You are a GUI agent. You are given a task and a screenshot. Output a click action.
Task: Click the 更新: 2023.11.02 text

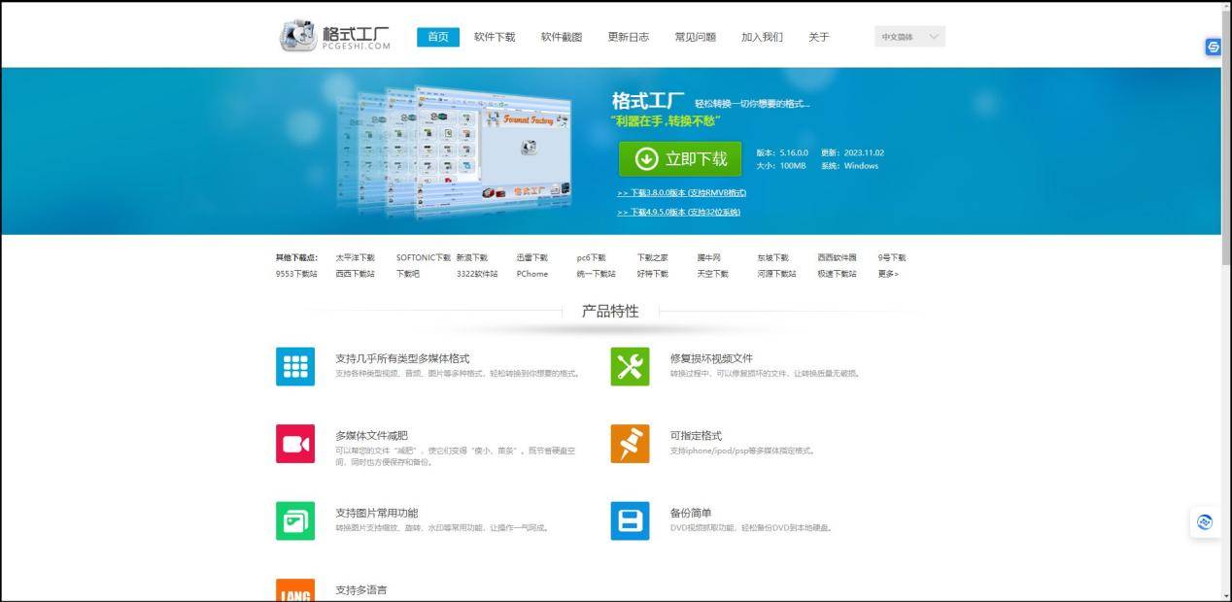click(x=852, y=152)
